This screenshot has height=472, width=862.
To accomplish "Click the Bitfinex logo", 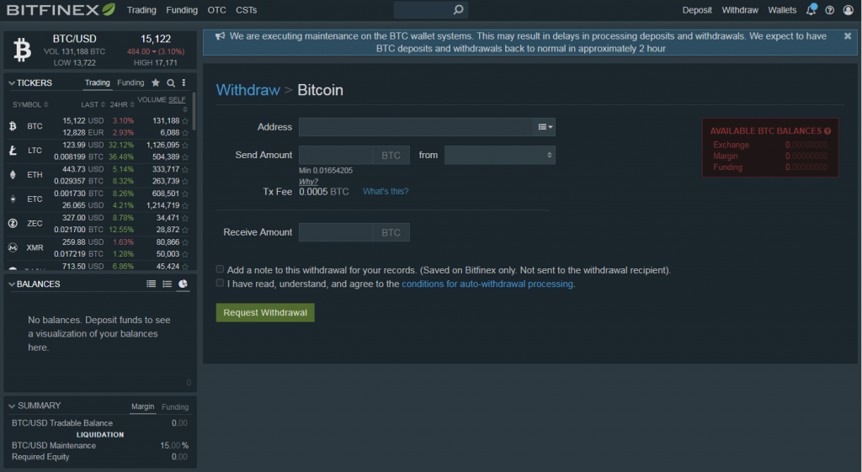I will (x=61, y=10).
